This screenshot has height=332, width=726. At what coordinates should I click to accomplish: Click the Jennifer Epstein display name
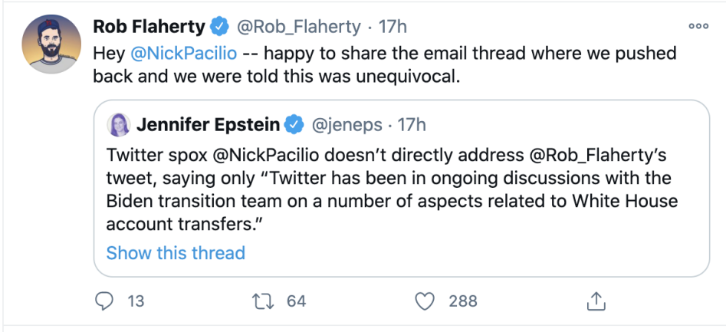(208, 123)
